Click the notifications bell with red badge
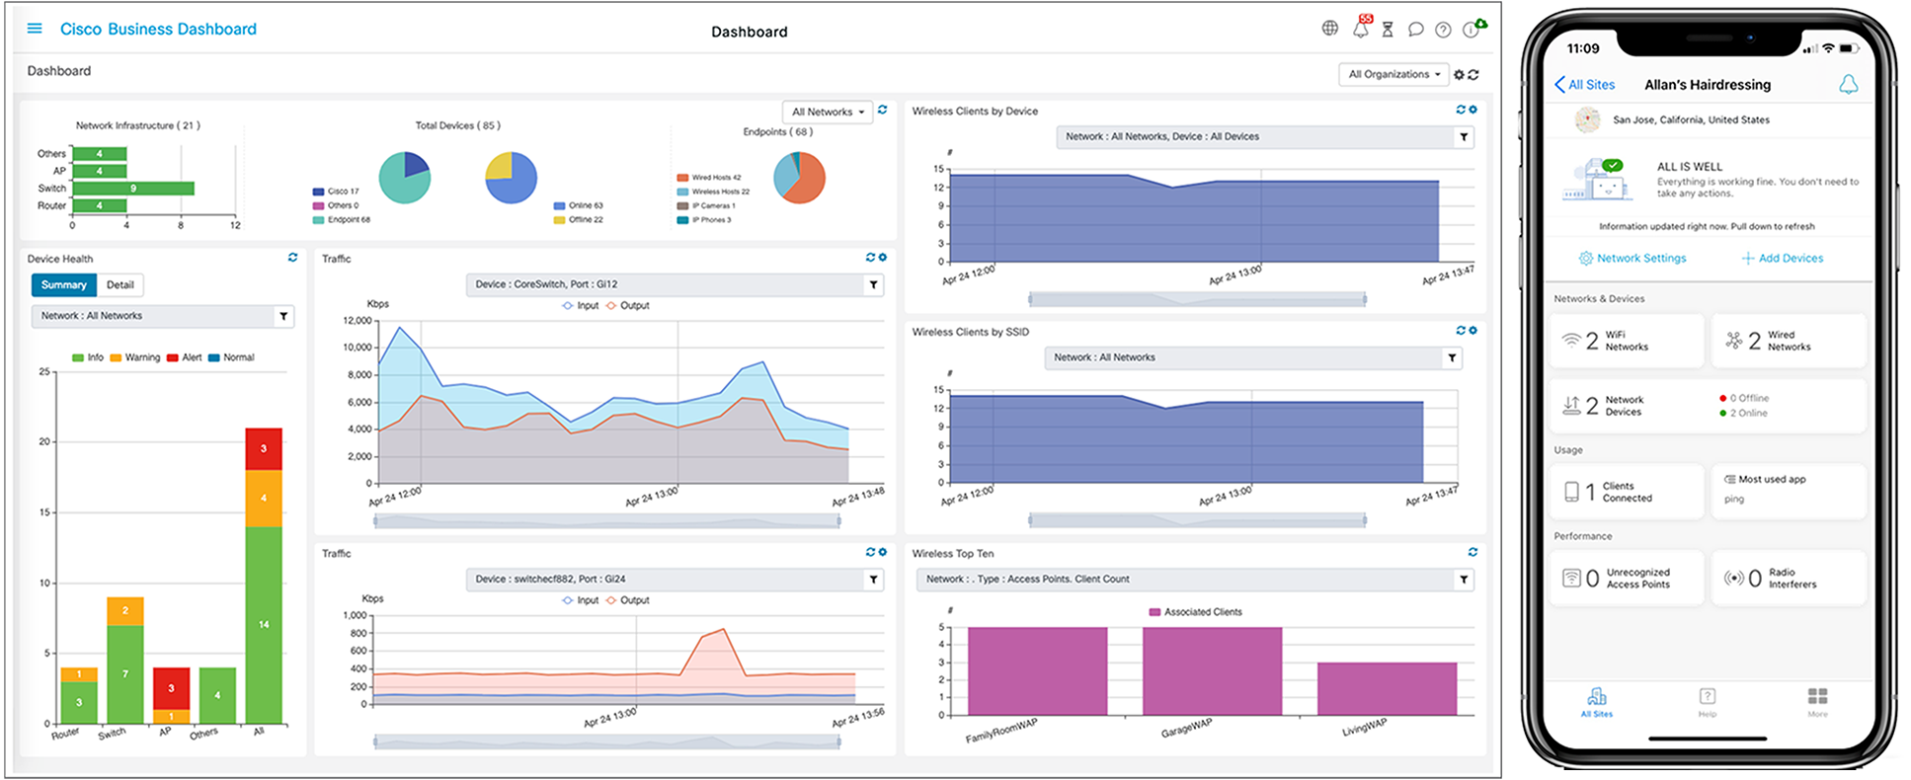Viewport: 1911px width, 780px height. click(1361, 29)
